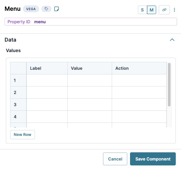Open the three-dot more options menu
Screen dimensions: 181x171
pyautogui.click(x=174, y=10)
